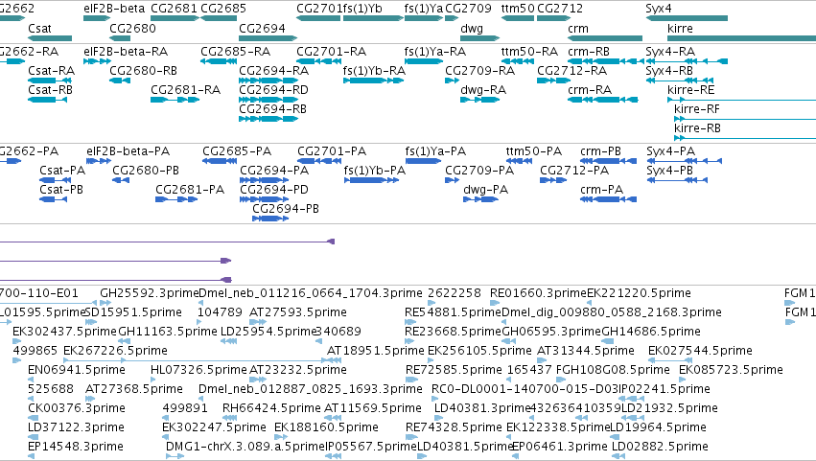Select the crm-RB transcript label
Image resolution: width=816 pixels, height=461 pixels.
(x=589, y=52)
